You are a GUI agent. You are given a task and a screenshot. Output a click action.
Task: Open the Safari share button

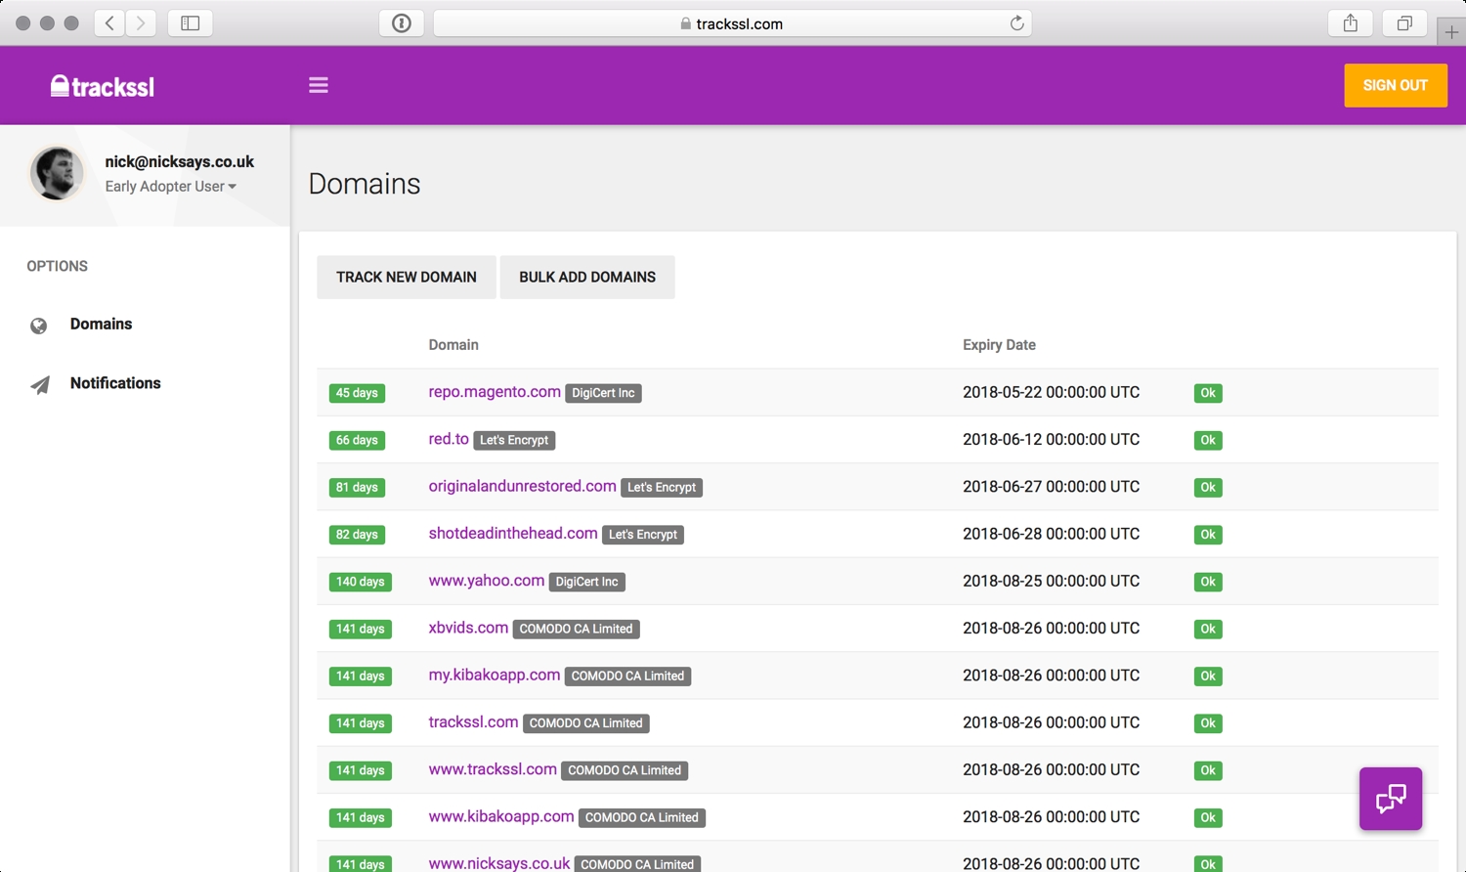pyautogui.click(x=1351, y=23)
